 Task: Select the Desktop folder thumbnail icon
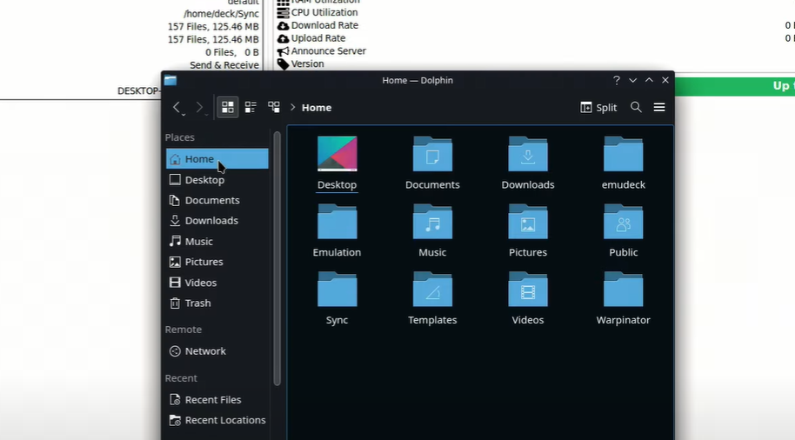tap(337, 154)
